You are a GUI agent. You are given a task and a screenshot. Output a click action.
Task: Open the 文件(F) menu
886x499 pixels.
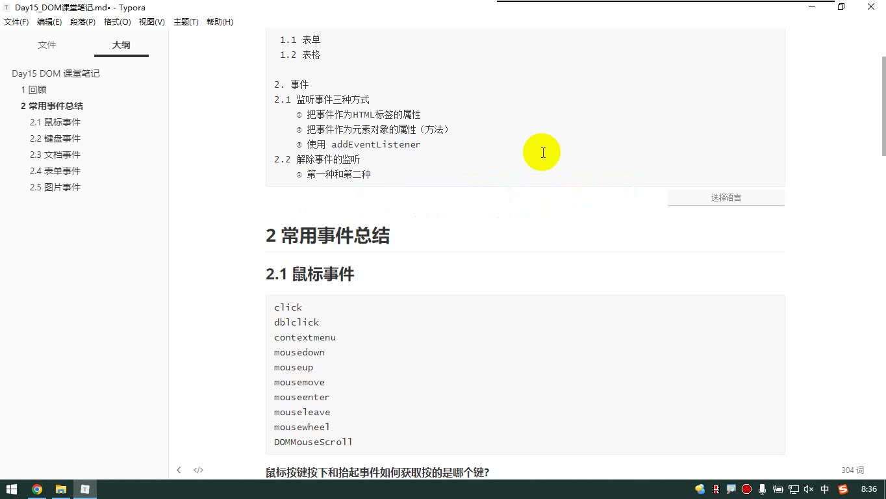16,22
